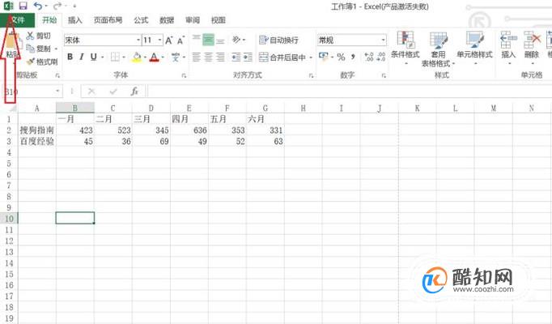Click the Cut (剪切) scissors icon
The image size is (552, 324).
pyautogui.click(x=30, y=36)
